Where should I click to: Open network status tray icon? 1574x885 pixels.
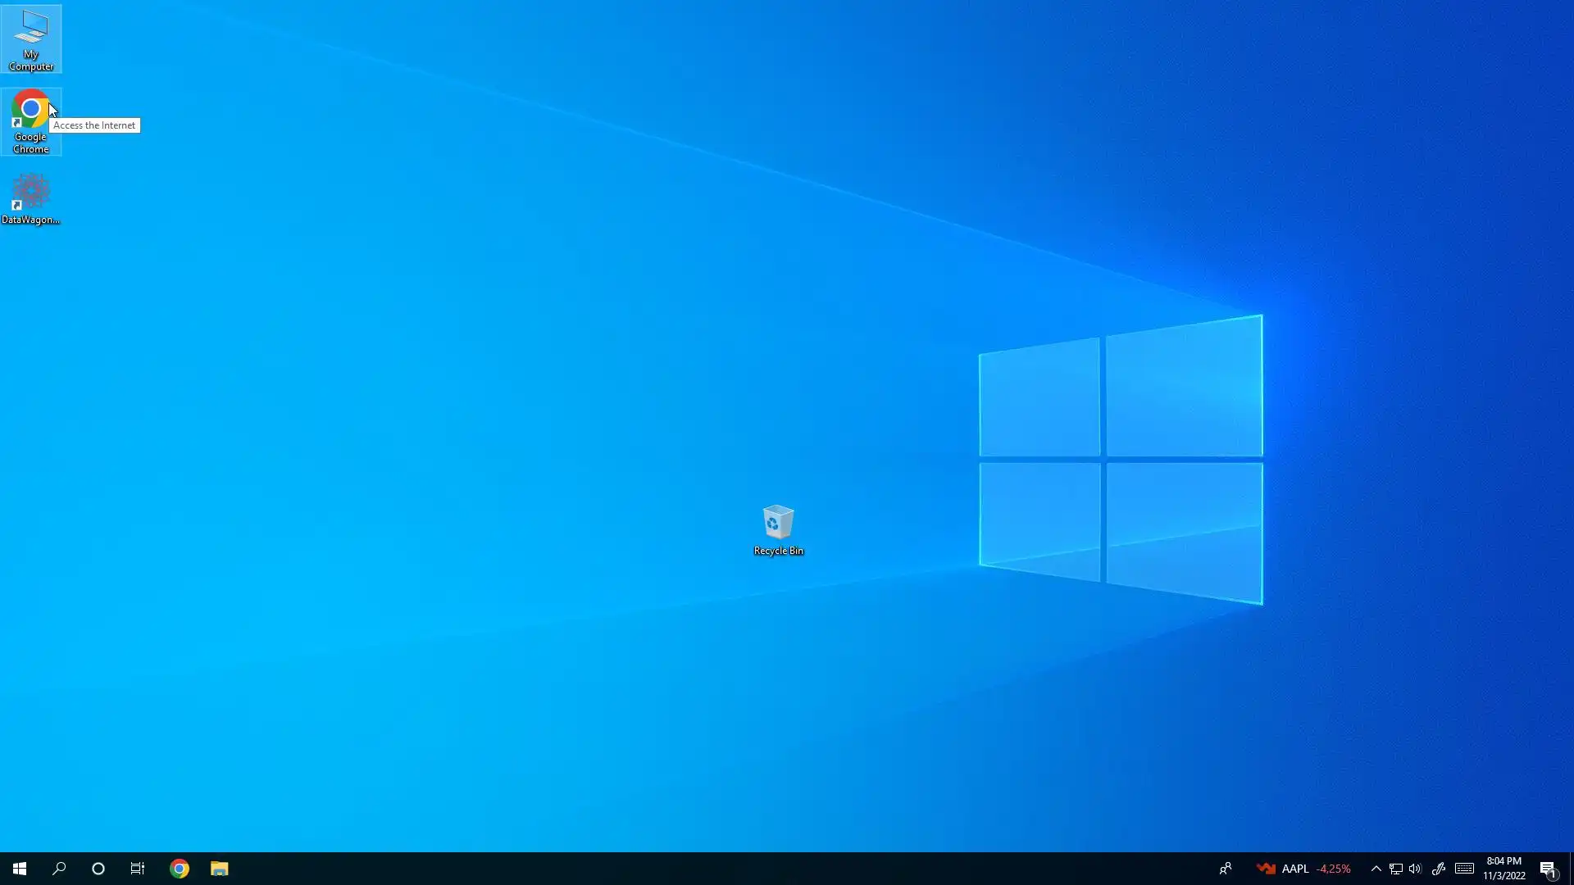click(1395, 869)
